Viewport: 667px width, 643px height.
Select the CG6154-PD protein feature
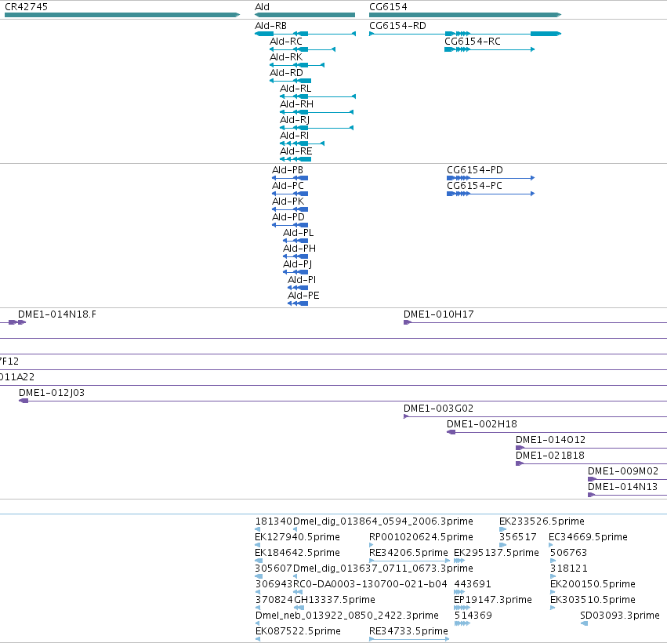(x=491, y=178)
